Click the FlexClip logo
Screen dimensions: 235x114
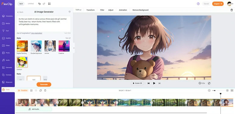(x=7, y=4)
